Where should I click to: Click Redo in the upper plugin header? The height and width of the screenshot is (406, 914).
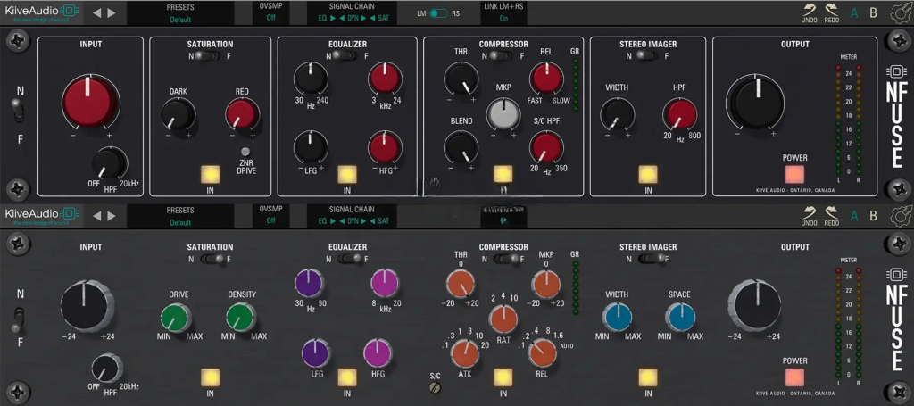coord(832,12)
